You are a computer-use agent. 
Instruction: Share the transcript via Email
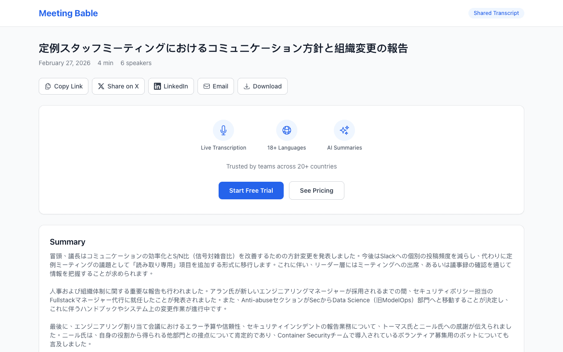pos(216,86)
